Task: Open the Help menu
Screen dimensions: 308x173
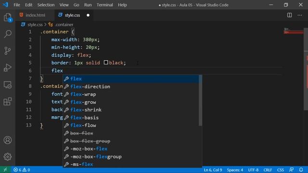Action: pyautogui.click(x=122, y=5)
